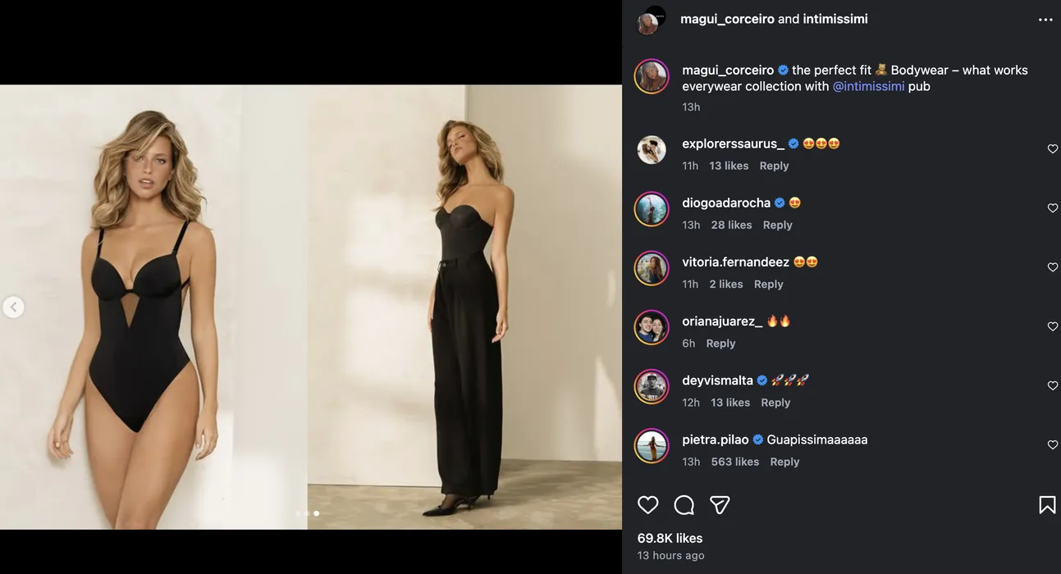Share the post via paper plane icon
This screenshot has height=574, width=1061.
point(720,505)
